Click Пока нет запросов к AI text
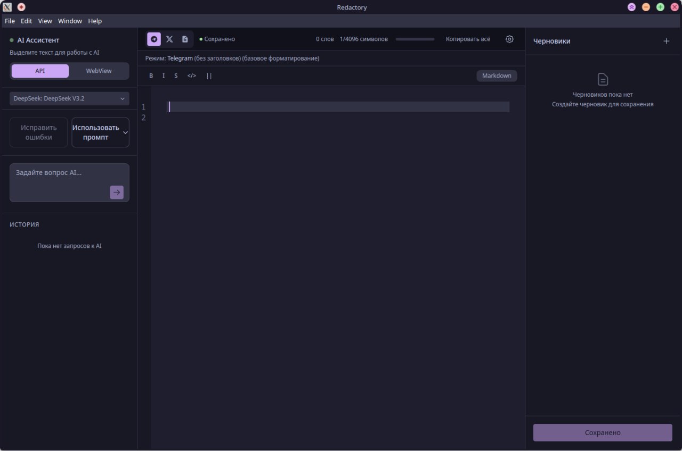The height and width of the screenshot is (451, 682). [69, 246]
